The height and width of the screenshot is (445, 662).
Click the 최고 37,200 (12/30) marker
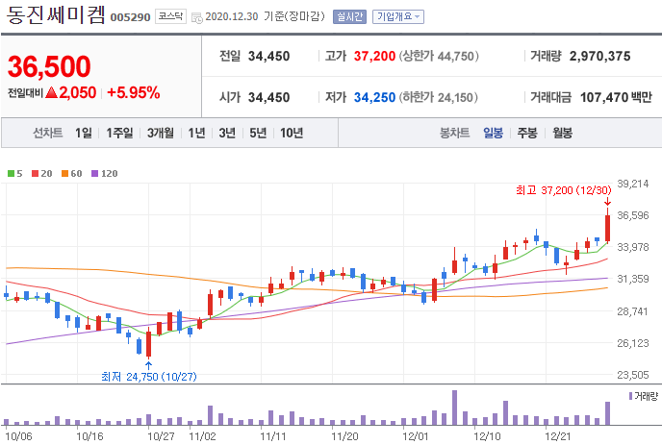pos(563,190)
